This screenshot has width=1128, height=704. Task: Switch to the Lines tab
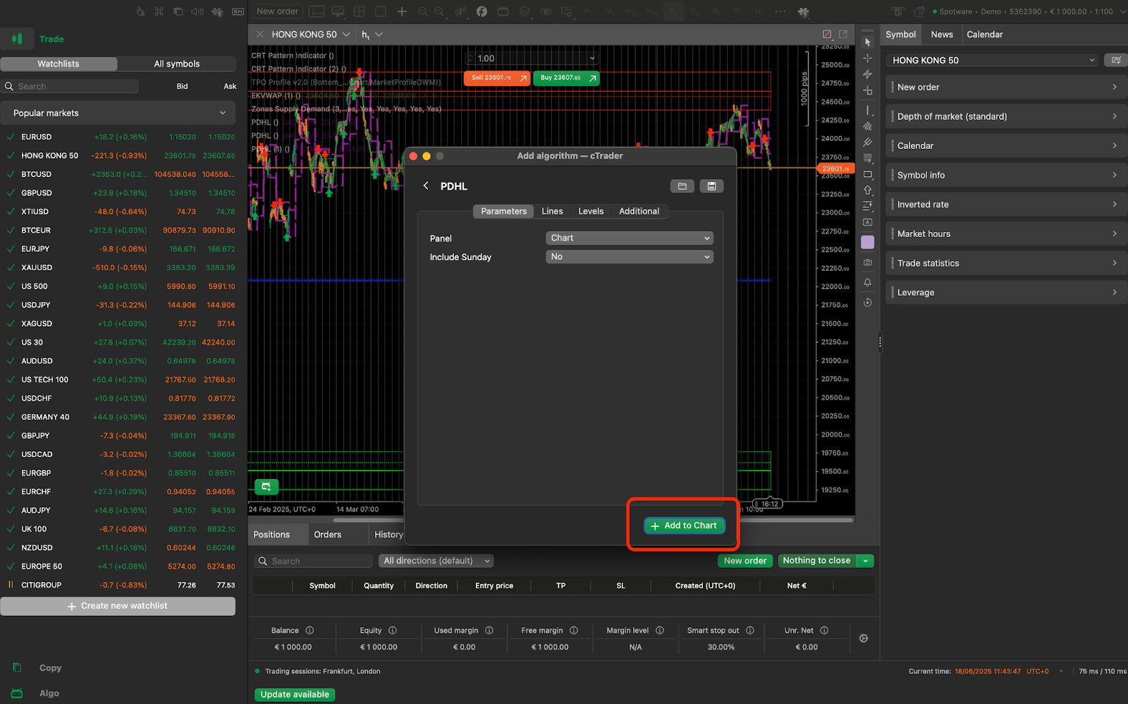click(x=552, y=211)
